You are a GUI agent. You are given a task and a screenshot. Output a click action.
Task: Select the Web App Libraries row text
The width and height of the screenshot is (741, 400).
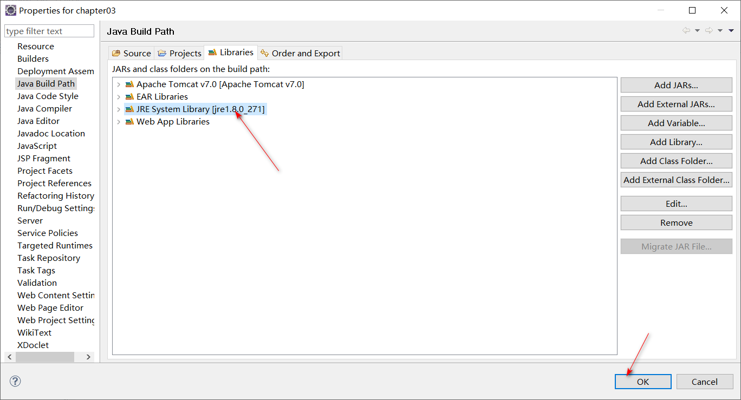point(173,122)
